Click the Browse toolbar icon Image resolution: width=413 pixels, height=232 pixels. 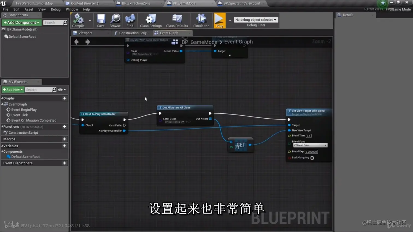coord(115,20)
